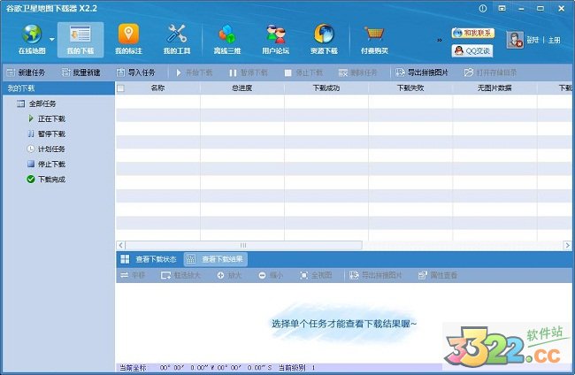Click the QQ交谈 chat button
This screenshot has width=575, height=375.
pos(472,50)
